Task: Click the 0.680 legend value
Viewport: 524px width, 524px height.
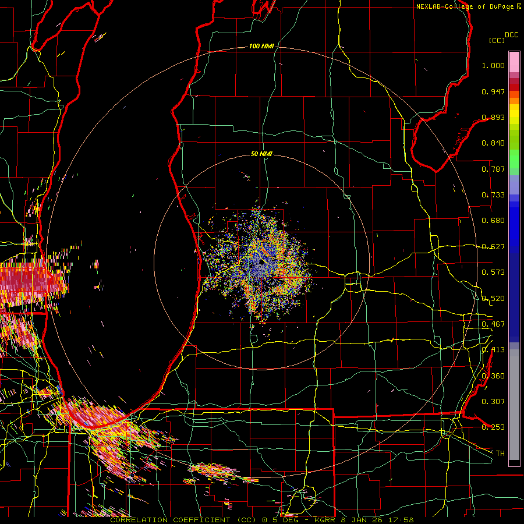Action: point(493,221)
